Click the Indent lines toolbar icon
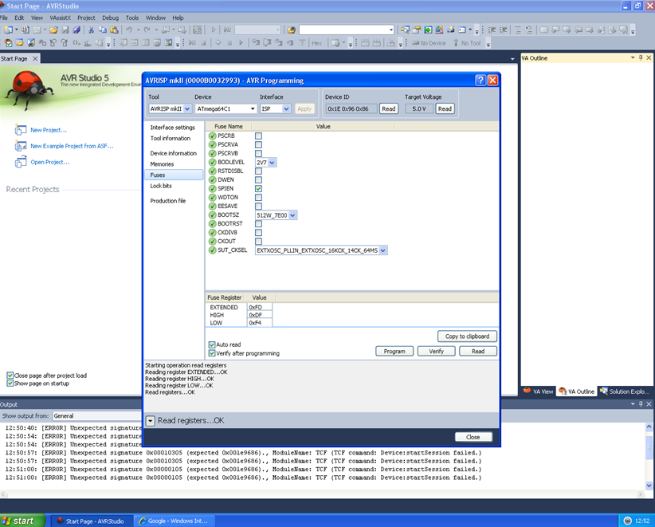Screen dimensions: 655x527 coord(504,29)
